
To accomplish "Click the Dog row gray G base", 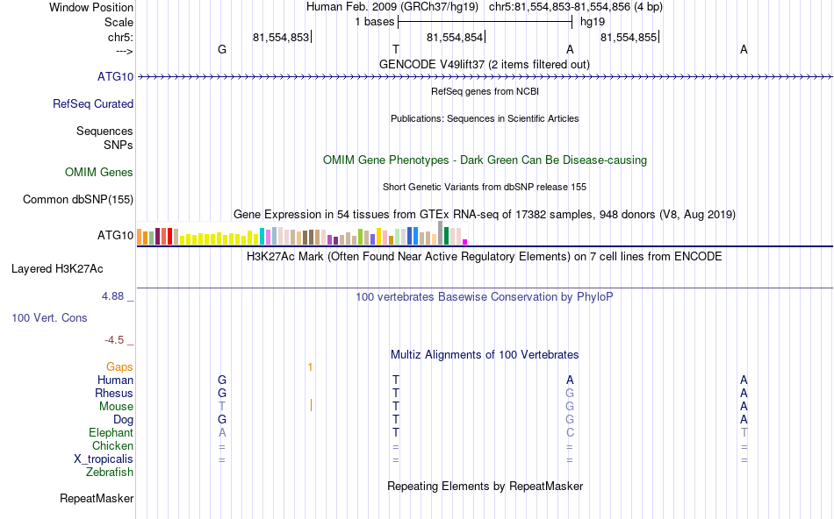I will coord(570,420).
